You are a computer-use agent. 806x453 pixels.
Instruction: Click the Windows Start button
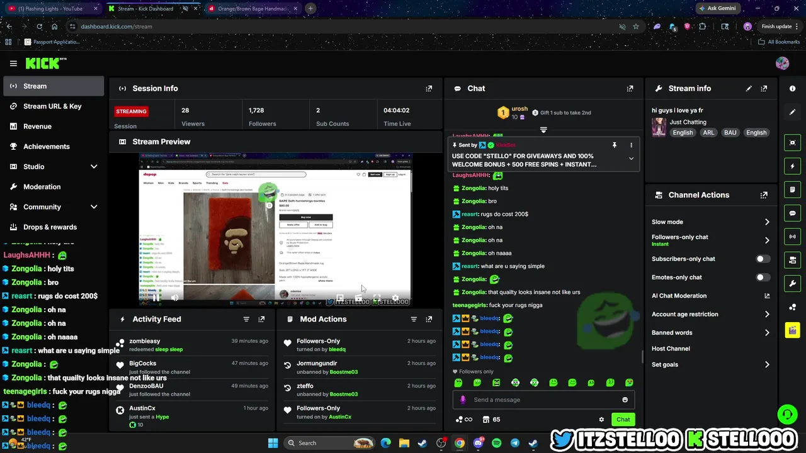click(x=273, y=443)
